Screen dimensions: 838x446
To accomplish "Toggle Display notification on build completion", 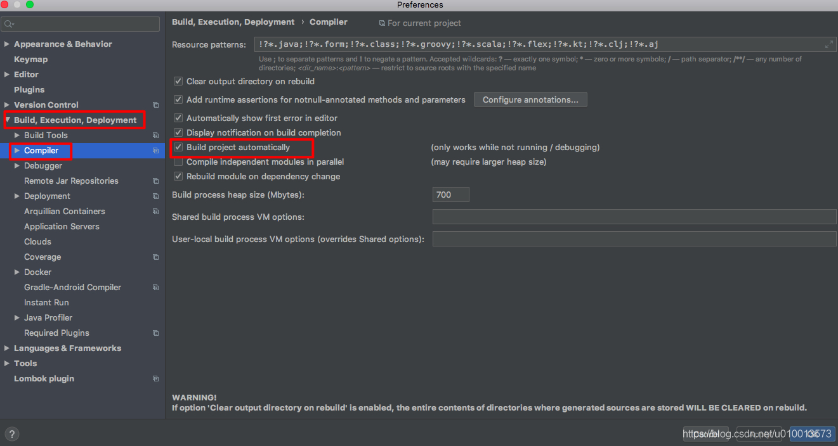I will (x=178, y=132).
